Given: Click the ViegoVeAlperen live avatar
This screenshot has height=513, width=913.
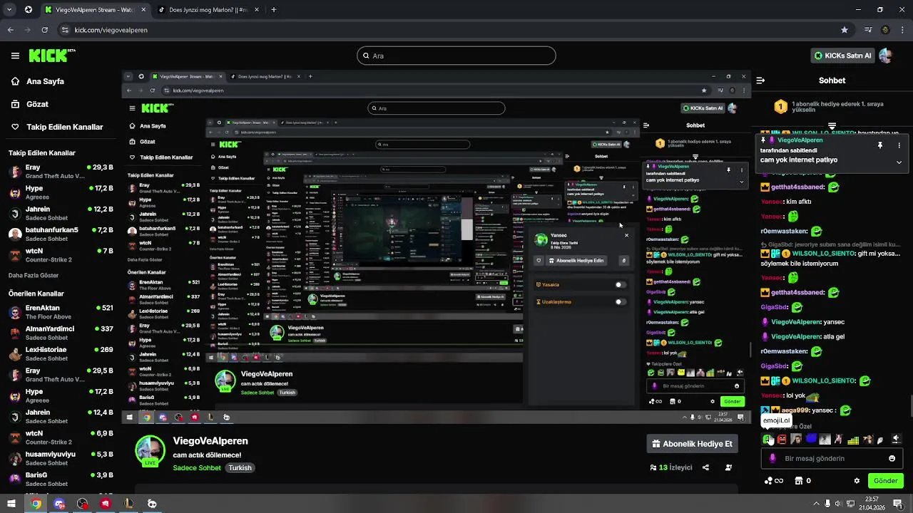Looking at the screenshot, I should 150,451.
